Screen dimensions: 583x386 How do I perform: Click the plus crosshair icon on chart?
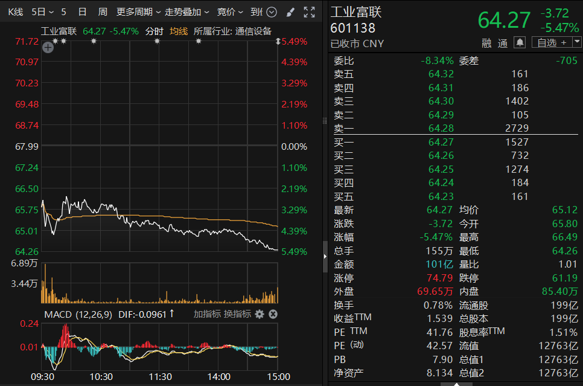point(48,48)
